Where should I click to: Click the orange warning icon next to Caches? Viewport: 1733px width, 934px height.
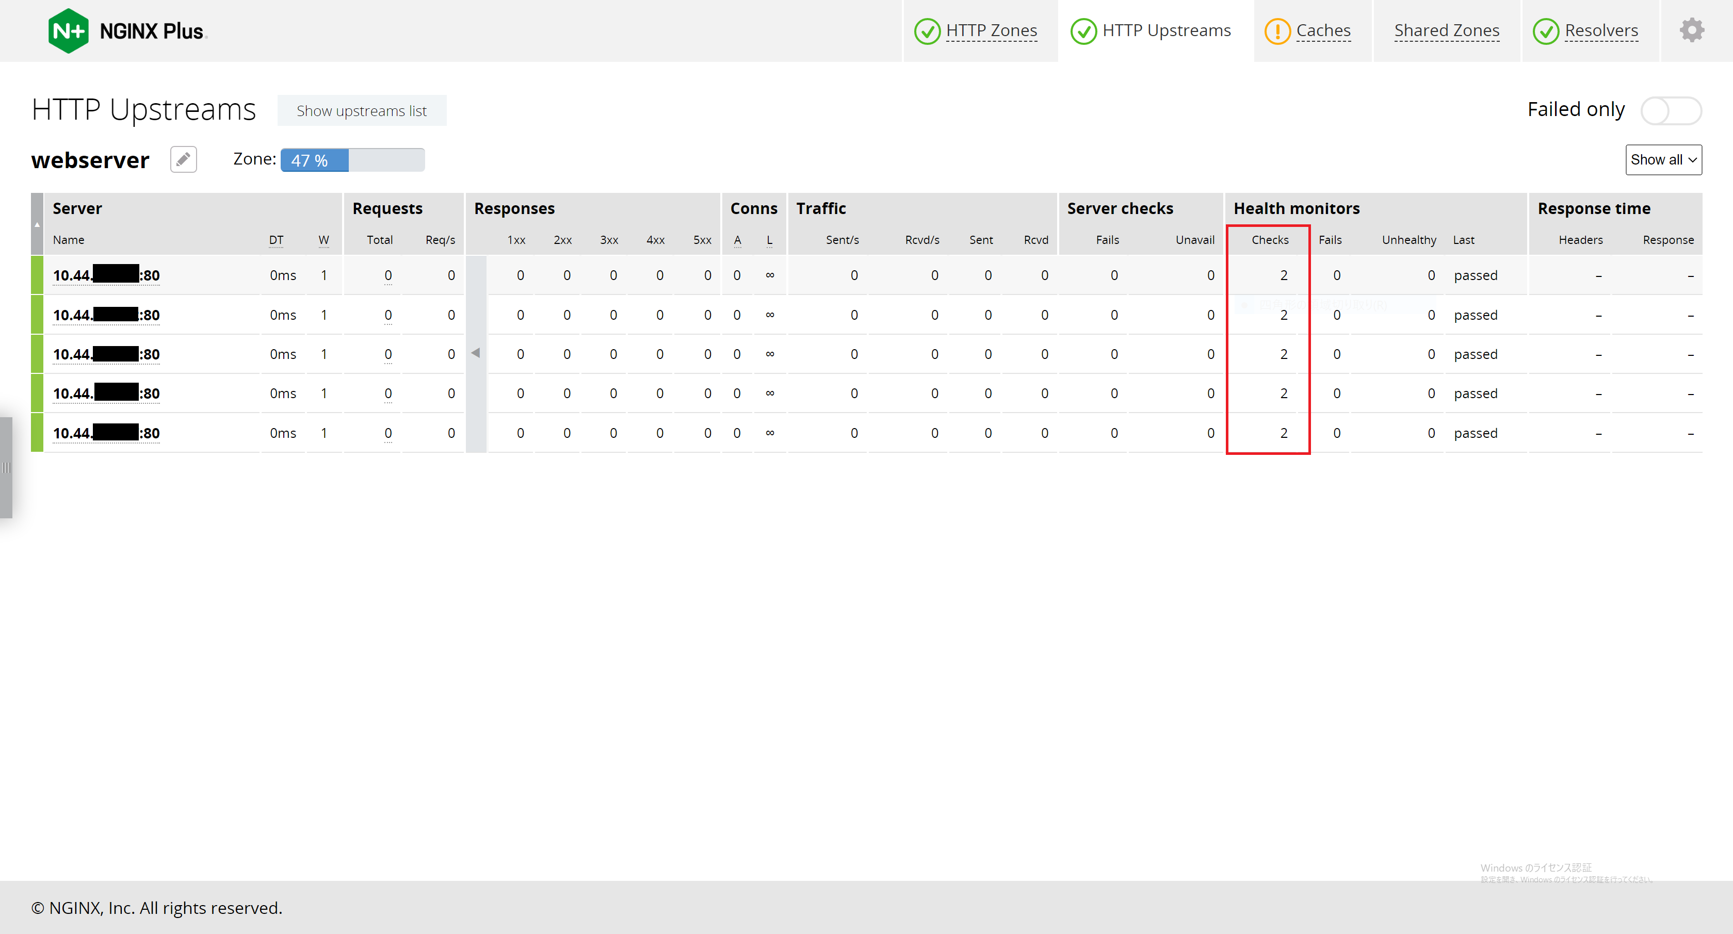tap(1277, 31)
